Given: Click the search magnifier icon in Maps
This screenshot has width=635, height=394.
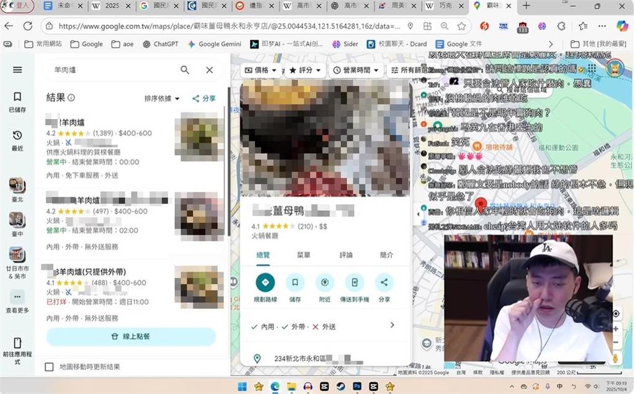Looking at the screenshot, I should point(185,70).
